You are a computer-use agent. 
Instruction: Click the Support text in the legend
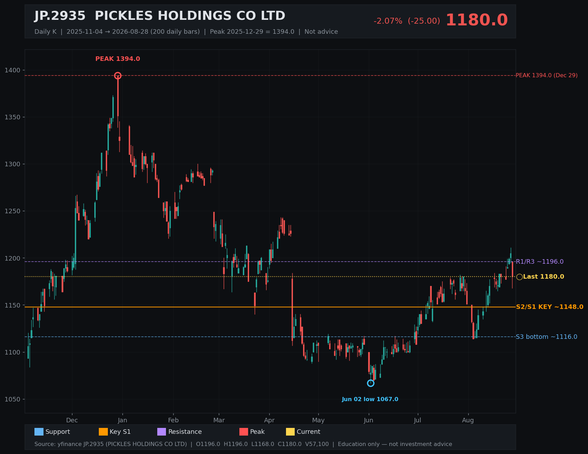pos(58,432)
